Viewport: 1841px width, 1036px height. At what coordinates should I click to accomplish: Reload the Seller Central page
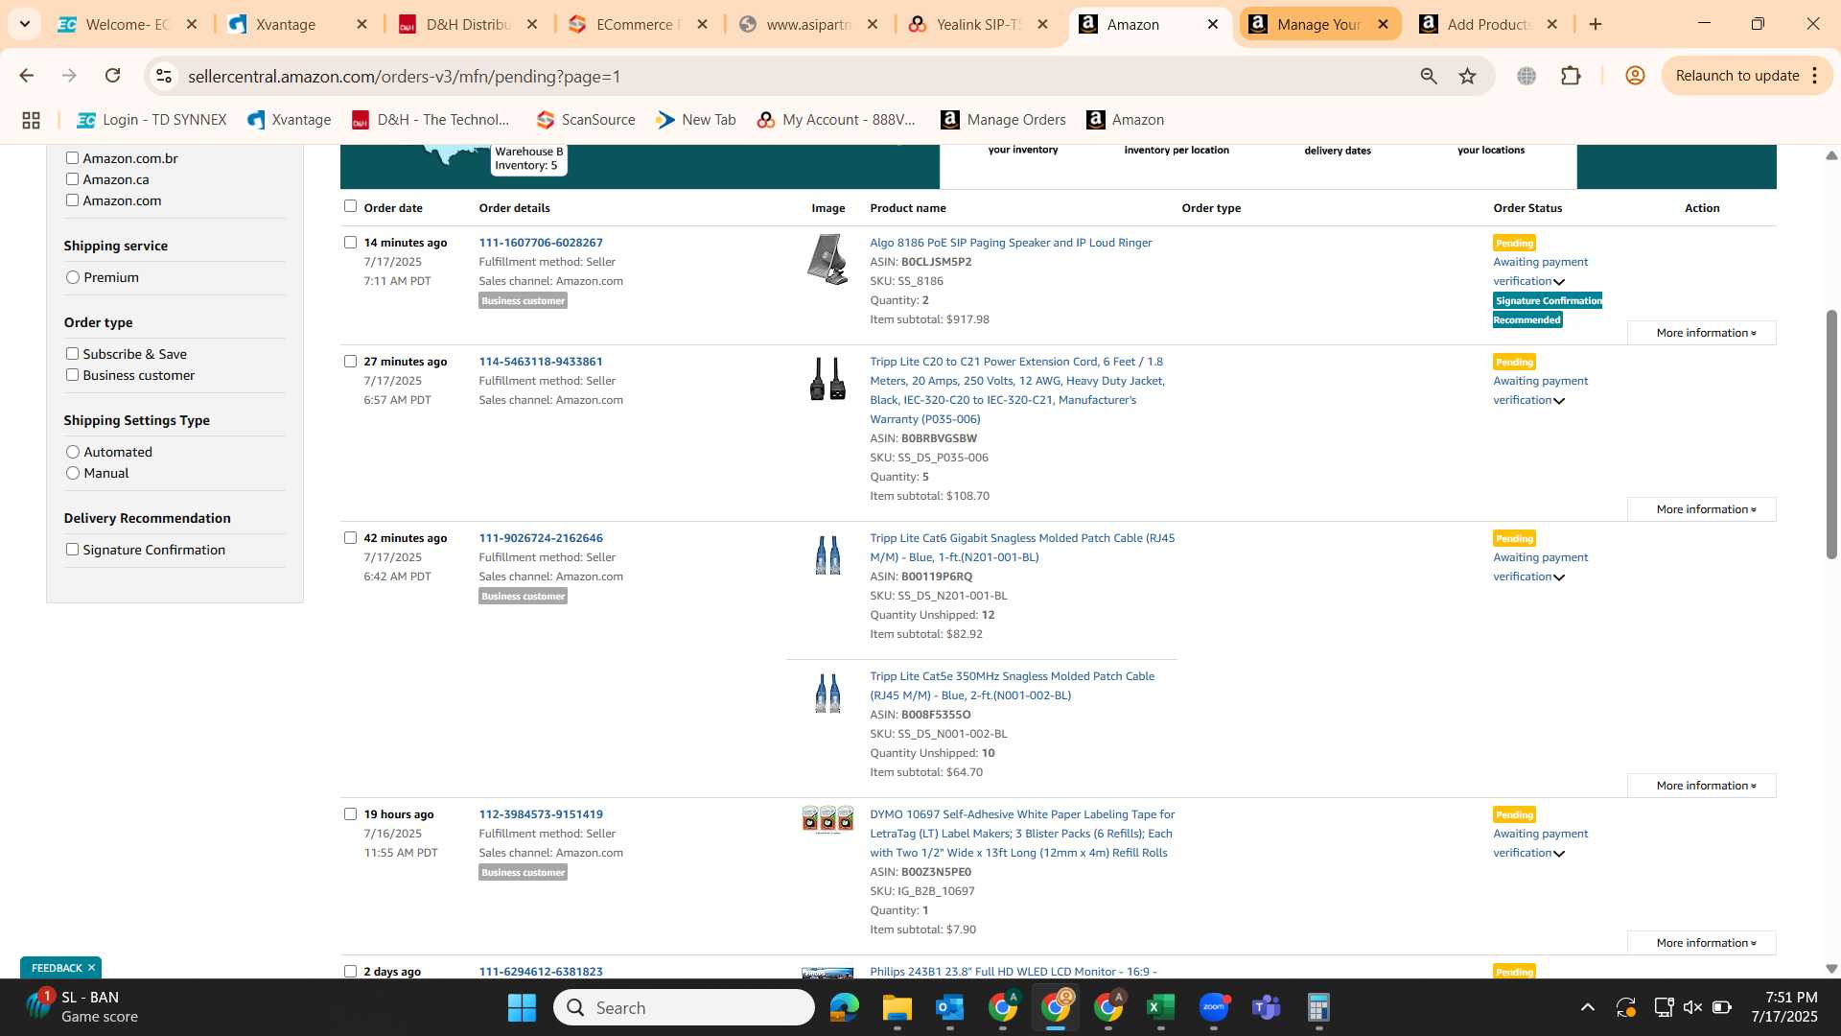pos(113,76)
